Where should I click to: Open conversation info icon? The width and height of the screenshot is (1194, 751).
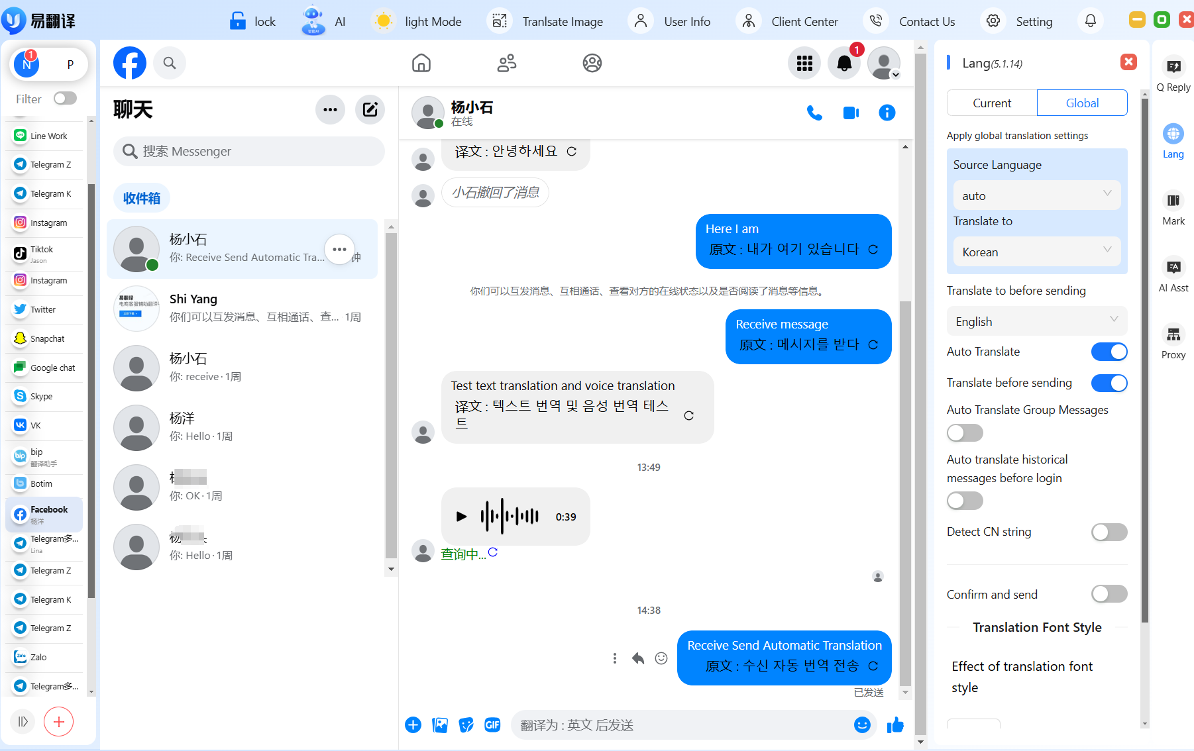click(887, 113)
